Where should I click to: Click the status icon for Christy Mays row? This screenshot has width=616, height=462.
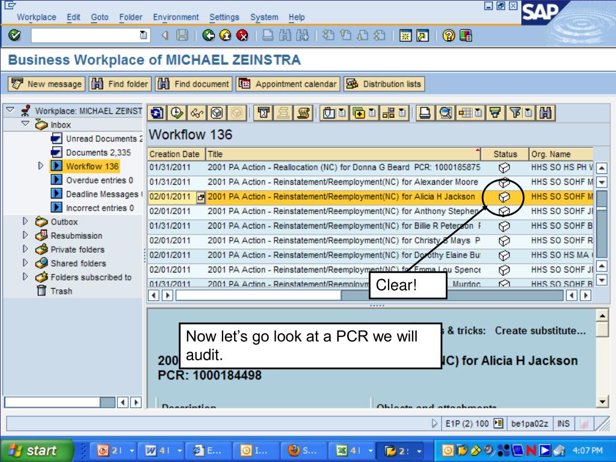pyautogui.click(x=504, y=241)
